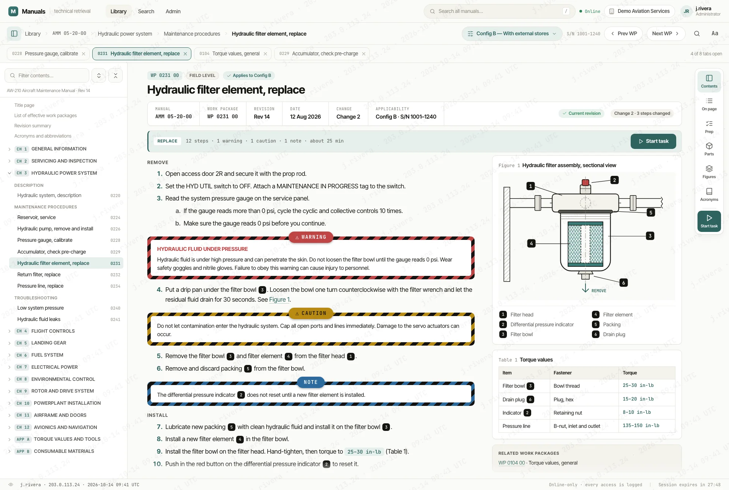Click the Search all manuals field
The height and width of the screenshot is (490, 729).
pyautogui.click(x=499, y=11)
